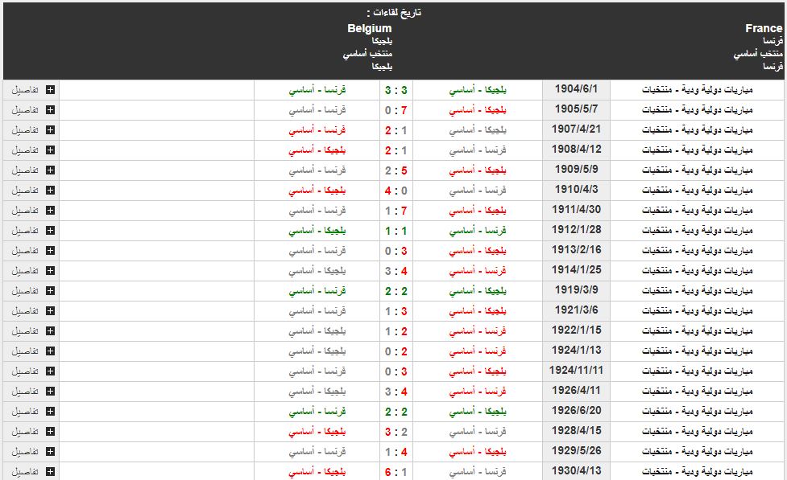Click the 2 : 5 score of the 1909/5/9 match
The image size is (787, 480).
point(396,170)
